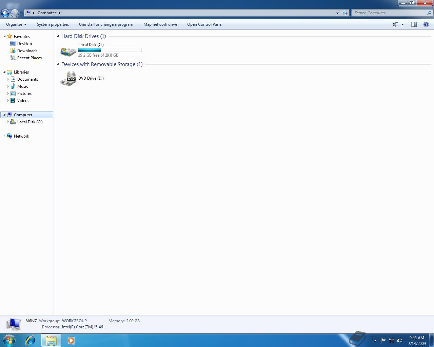The height and width of the screenshot is (347, 434).
Task: Click the 19.2 GB free of 29.8 GB text
Action: (x=98, y=55)
